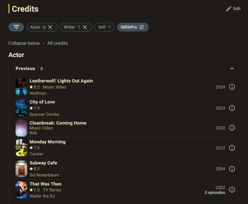Click the year 2024
The width and height of the screenshot is (248, 204).
220,87
